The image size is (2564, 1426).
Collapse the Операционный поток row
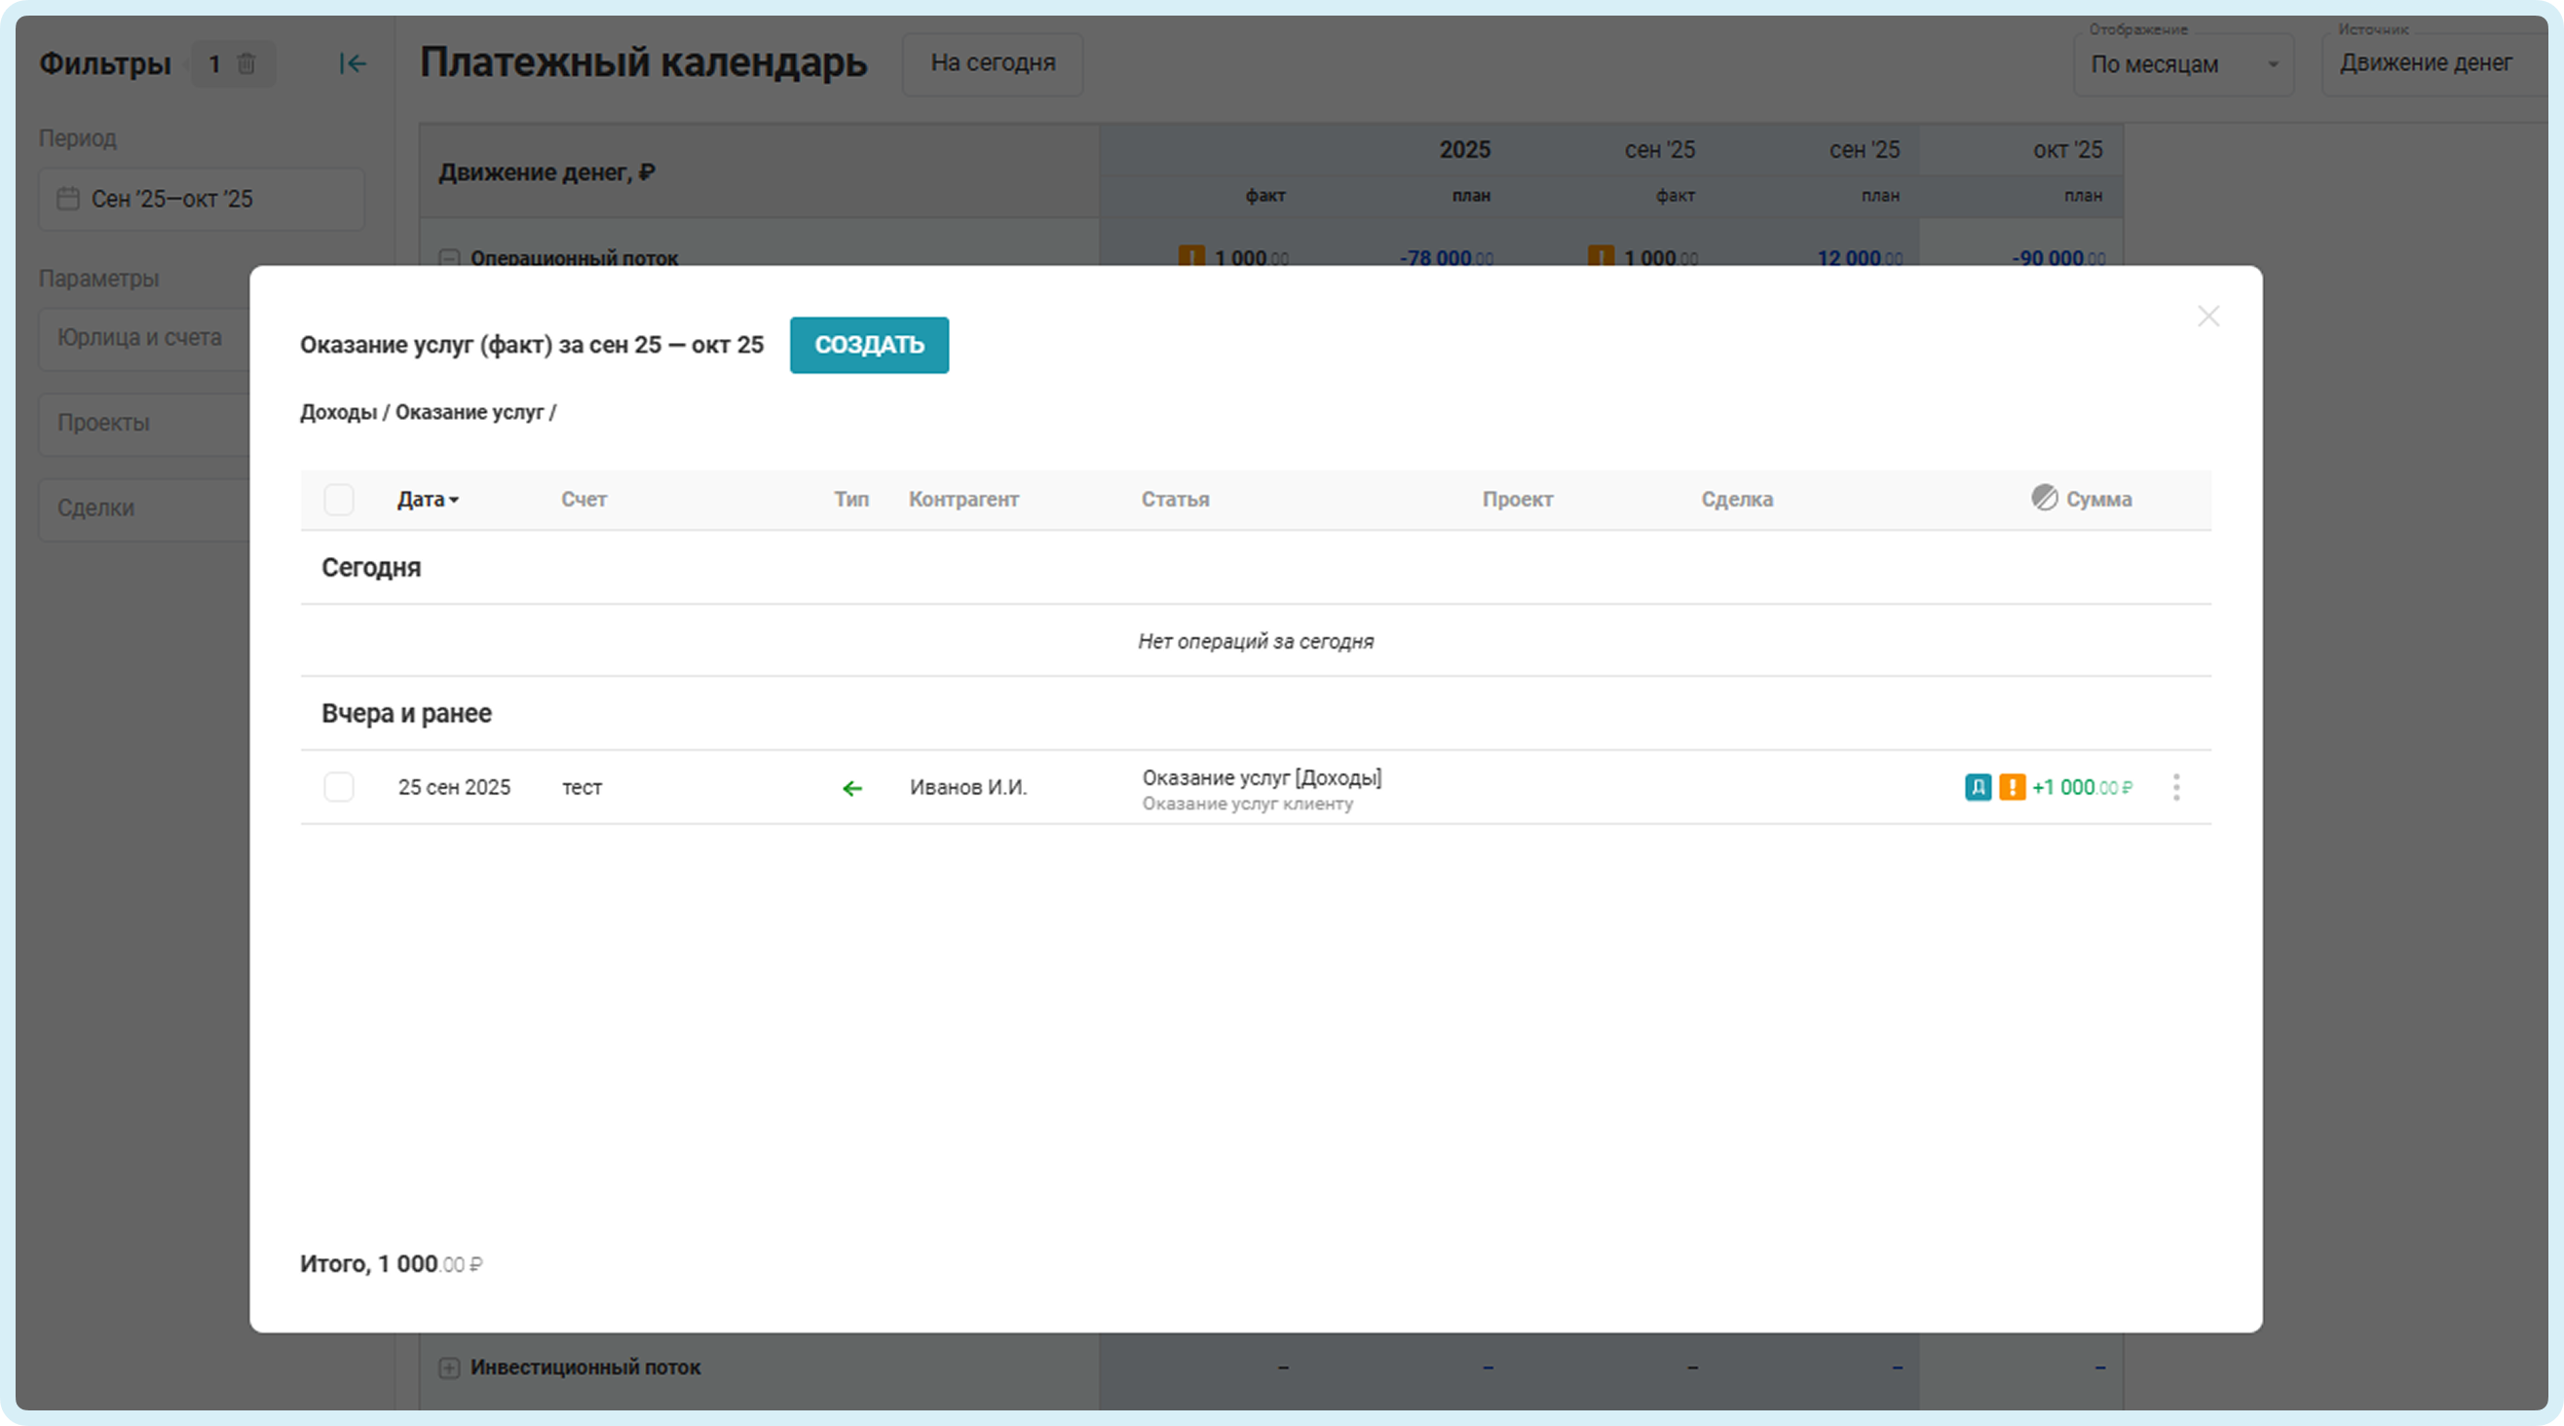(x=449, y=258)
